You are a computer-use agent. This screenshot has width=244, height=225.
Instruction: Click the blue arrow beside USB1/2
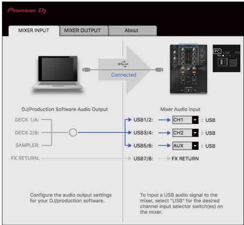(165, 120)
